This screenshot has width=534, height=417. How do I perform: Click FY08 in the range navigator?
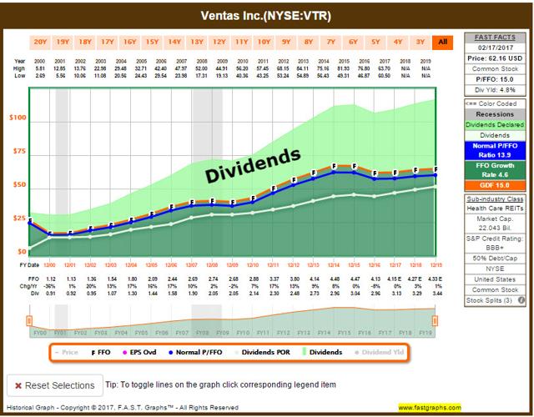tap(202, 333)
